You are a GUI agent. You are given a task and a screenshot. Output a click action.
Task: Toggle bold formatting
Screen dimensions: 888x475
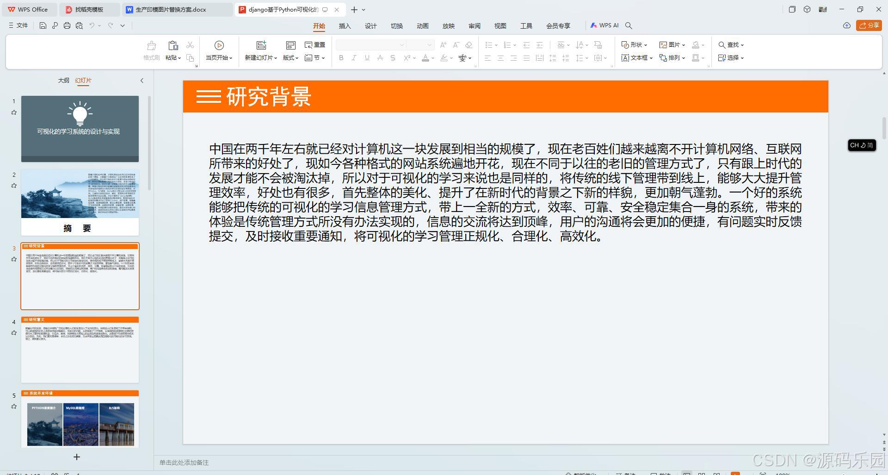tap(341, 58)
